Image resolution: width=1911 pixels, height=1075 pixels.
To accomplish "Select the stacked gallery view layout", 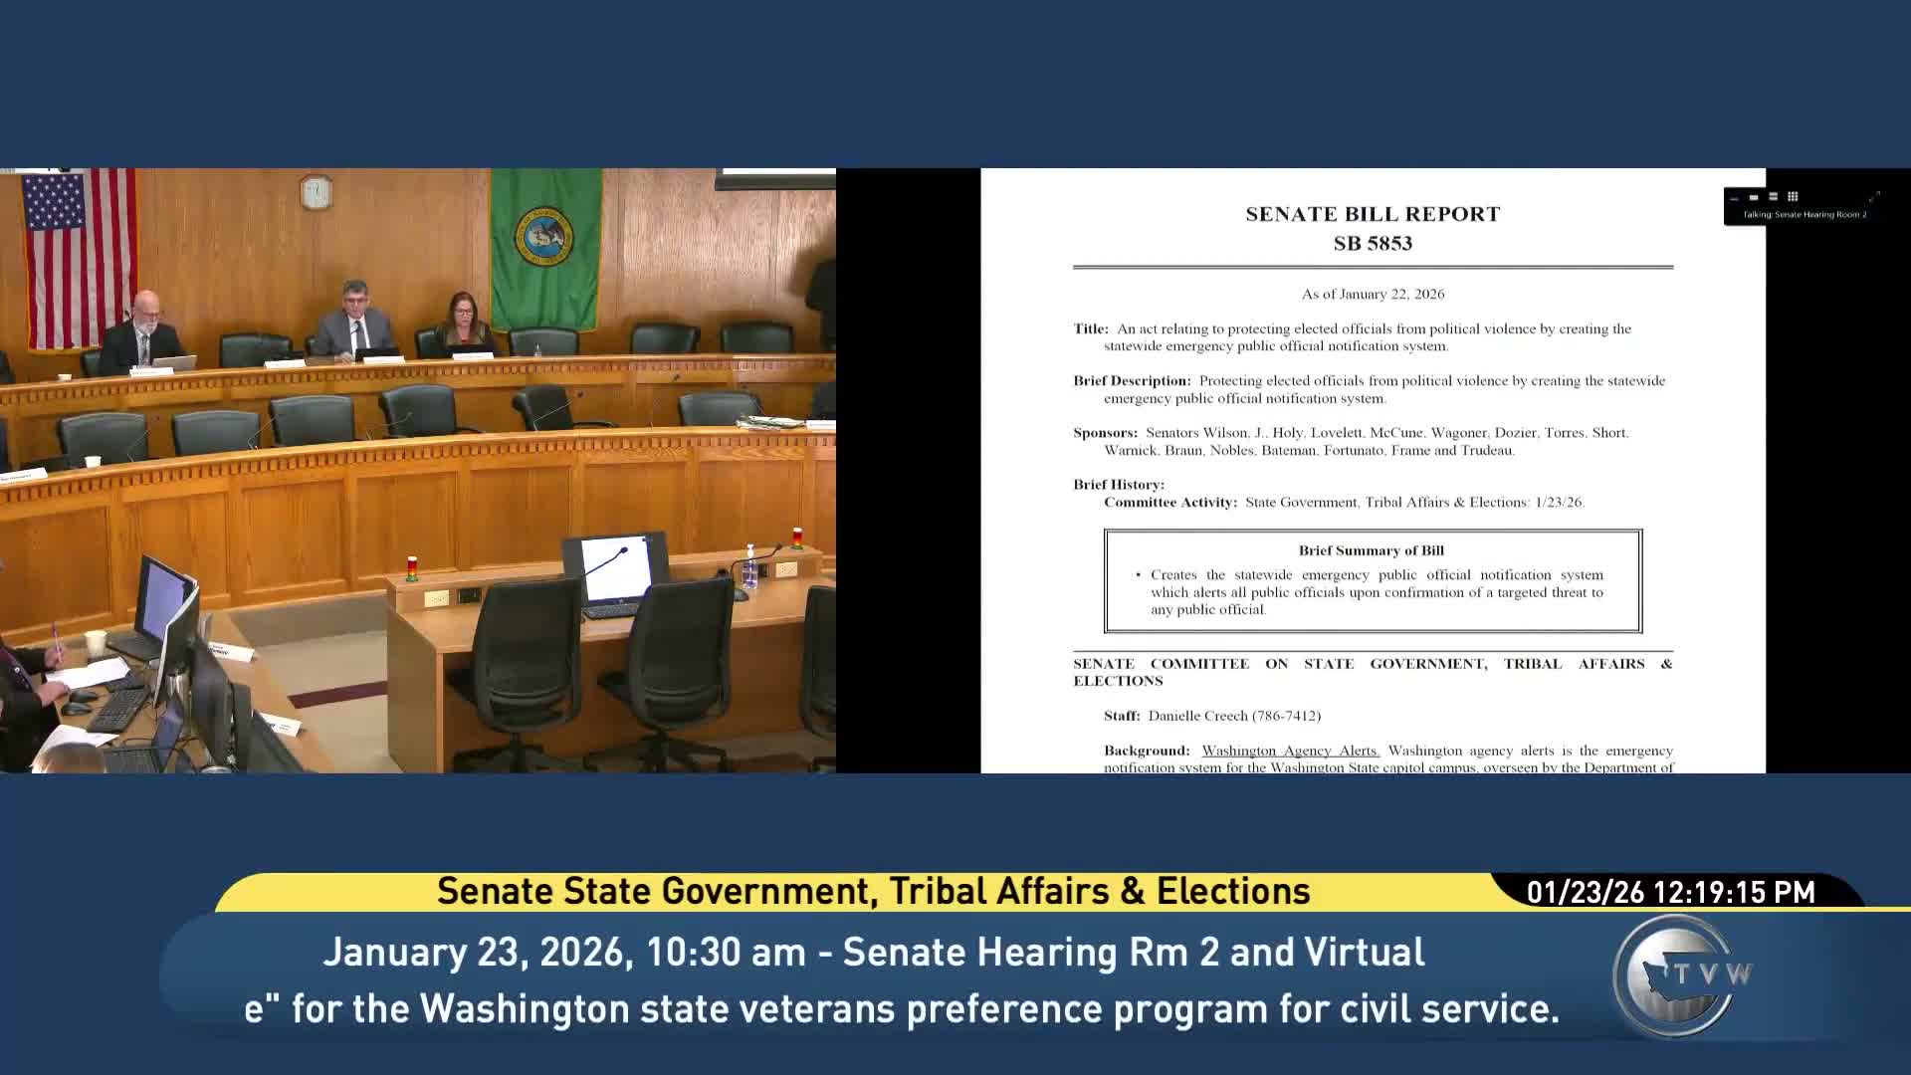I will click(1773, 197).
